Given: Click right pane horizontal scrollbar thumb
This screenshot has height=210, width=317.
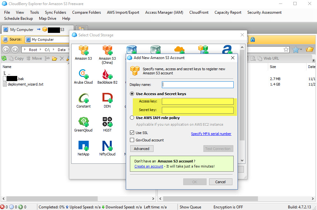Looking at the screenshot, I should pyautogui.click(x=210, y=199).
